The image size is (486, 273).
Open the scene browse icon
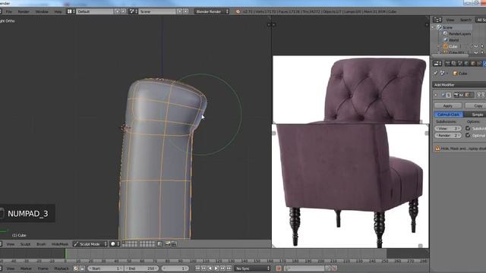click(134, 11)
